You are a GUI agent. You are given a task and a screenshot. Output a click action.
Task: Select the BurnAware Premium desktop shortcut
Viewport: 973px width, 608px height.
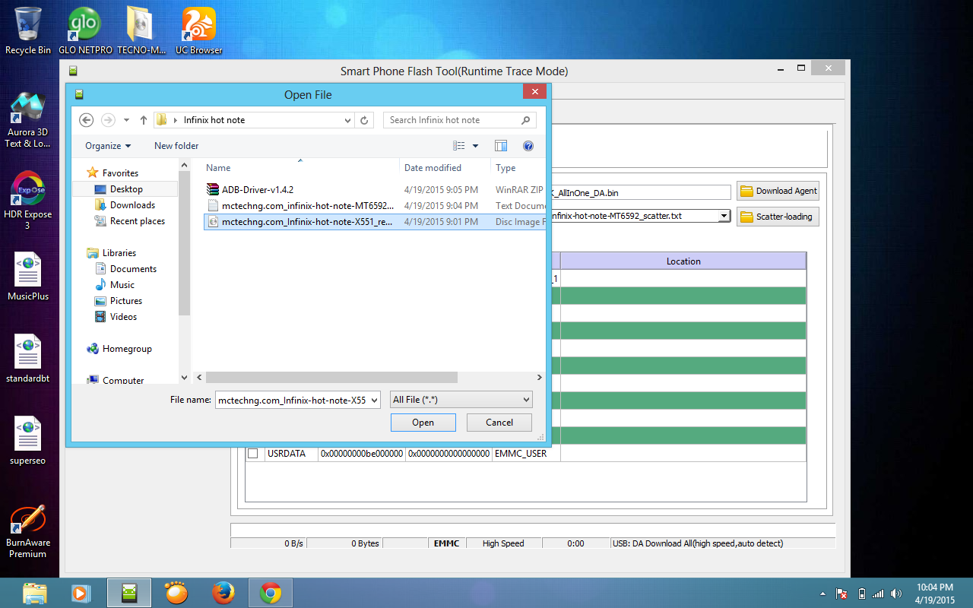(x=28, y=532)
